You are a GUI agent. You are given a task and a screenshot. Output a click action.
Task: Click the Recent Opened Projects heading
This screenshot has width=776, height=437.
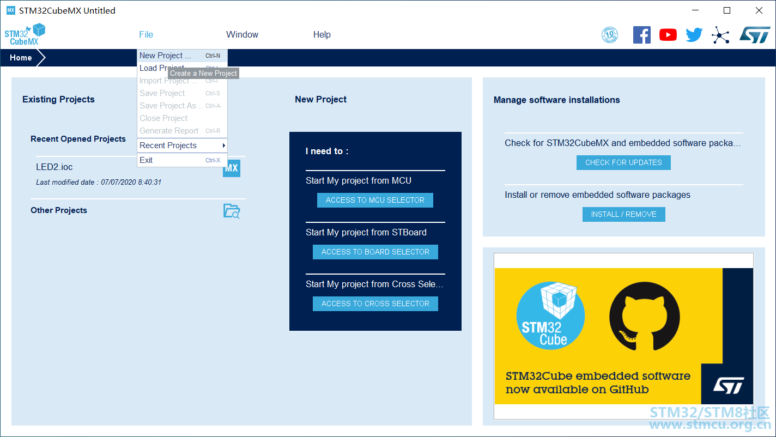[x=78, y=139]
